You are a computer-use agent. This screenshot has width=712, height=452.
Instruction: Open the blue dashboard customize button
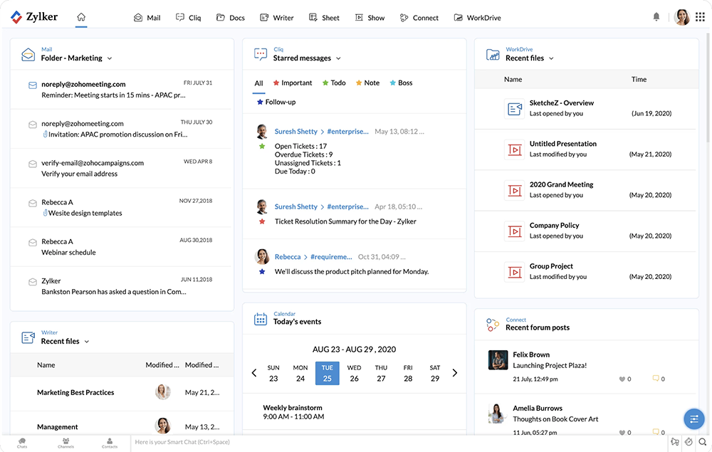click(693, 419)
